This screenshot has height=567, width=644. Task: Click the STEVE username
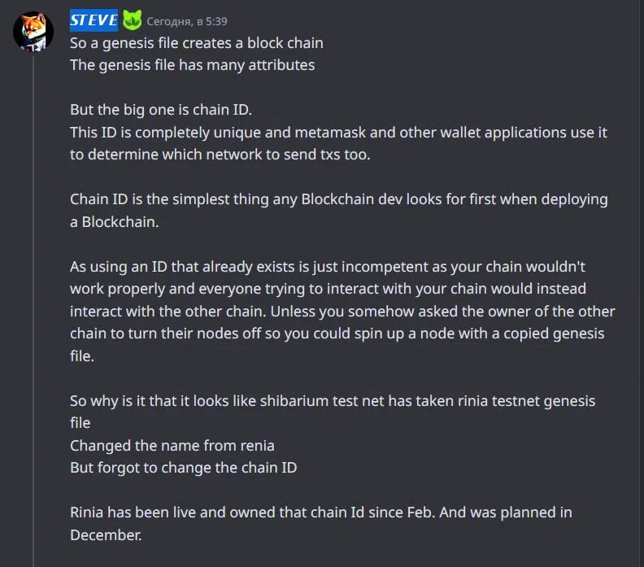pos(94,20)
